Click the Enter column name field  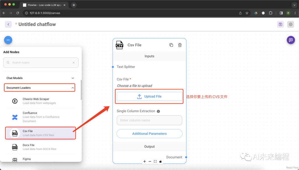pyautogui.click(x=149, y=120)
